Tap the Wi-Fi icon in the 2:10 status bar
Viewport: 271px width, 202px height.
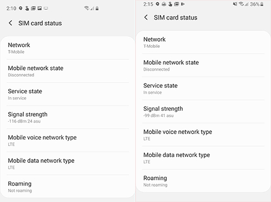(x=87, y=8)
